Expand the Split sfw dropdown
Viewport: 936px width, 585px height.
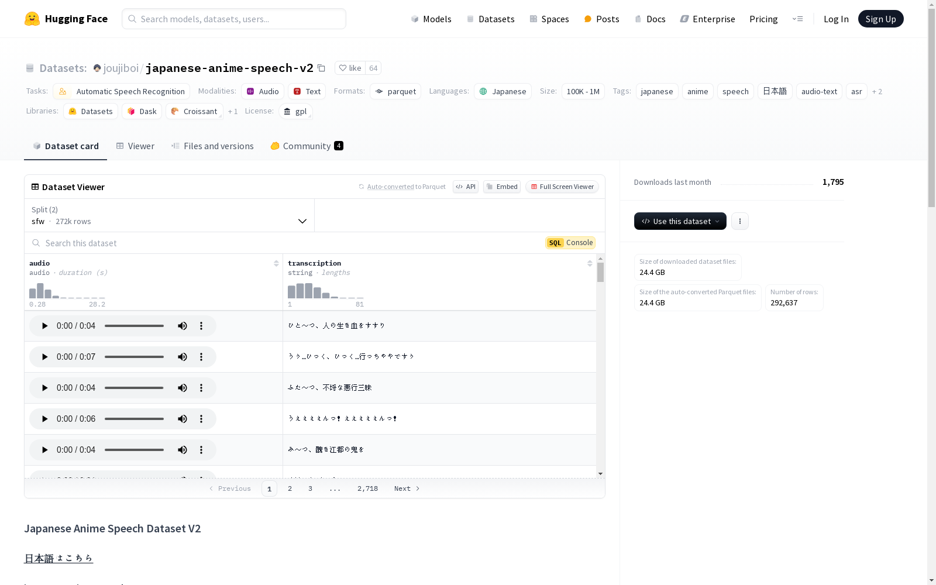point(170,215)
